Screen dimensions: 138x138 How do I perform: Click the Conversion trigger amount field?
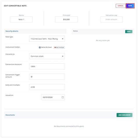tap(47, 77)
